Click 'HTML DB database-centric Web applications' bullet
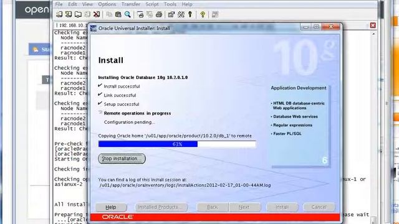Viewport: 399px width, 224px height. click(x=298, y=106)
